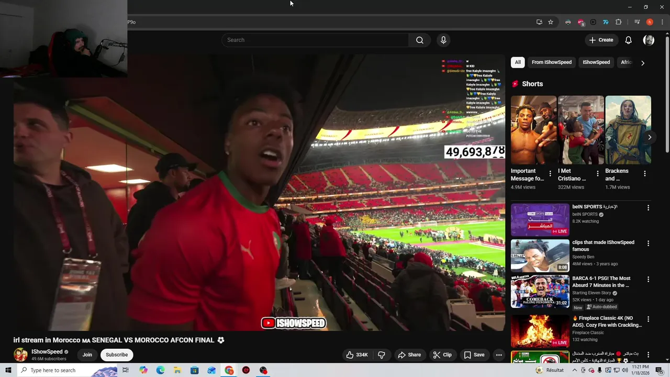
Task: Open the browser Extensions puzzle icon
Action: [x=618, y=22]
